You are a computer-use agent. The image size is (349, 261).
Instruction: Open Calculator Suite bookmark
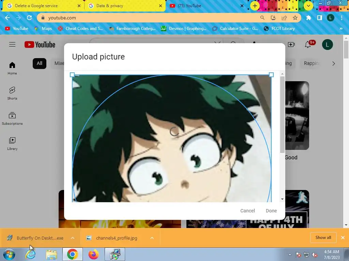click(235, 29)
